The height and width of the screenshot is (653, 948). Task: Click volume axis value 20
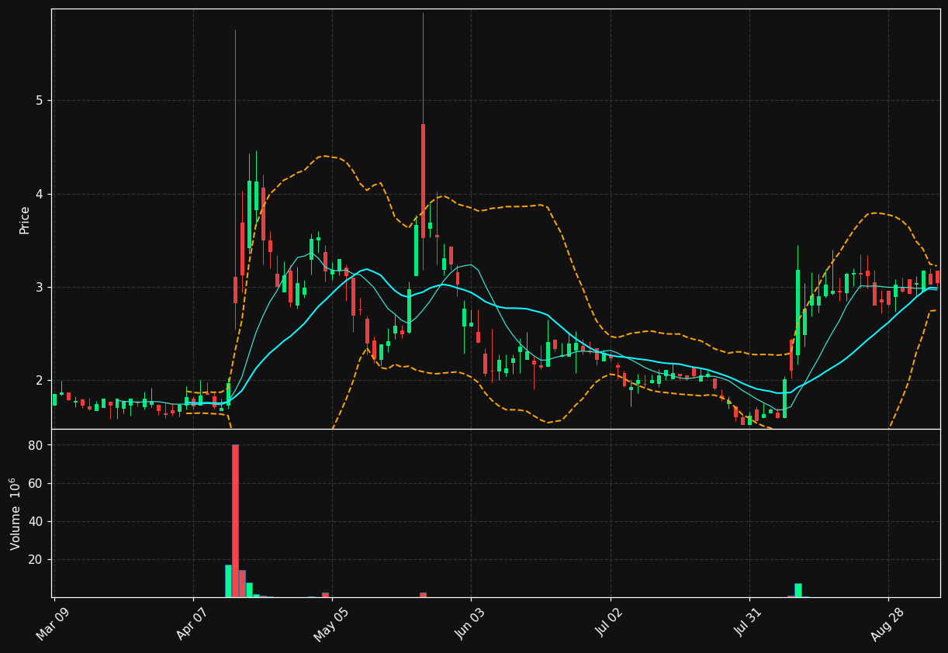[36, 559]
